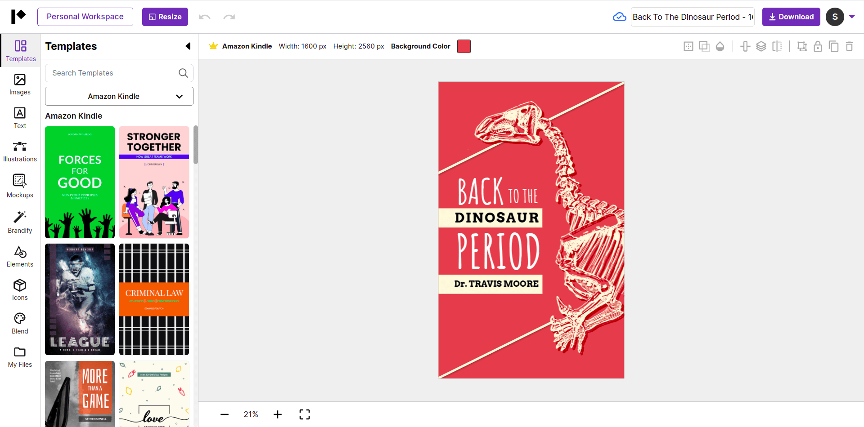Click the layers order icon
864x427 pixels.
[761, 46]
